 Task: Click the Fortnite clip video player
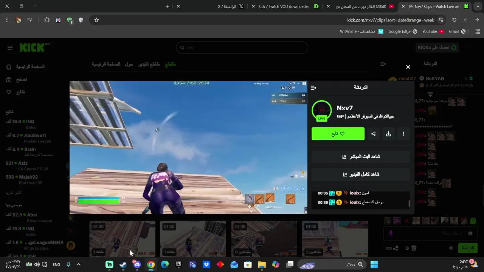pyautogui.click(x=188, y=147)
